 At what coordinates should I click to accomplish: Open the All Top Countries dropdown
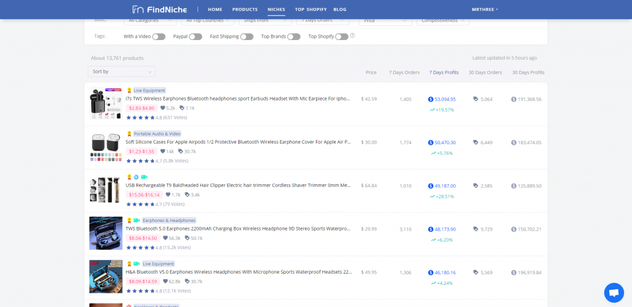pos(207,20)
